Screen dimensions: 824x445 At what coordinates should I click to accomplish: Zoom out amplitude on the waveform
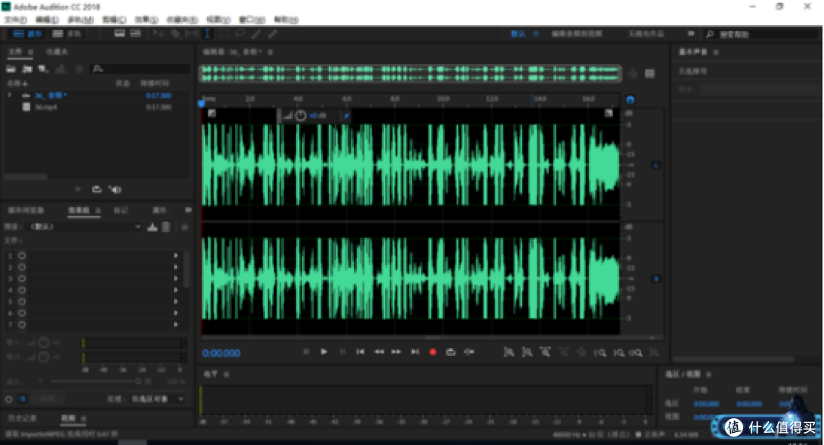tap(527, 353)
